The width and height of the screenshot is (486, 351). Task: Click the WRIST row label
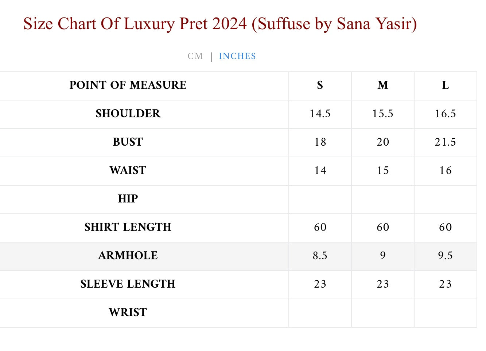(128, 312)
